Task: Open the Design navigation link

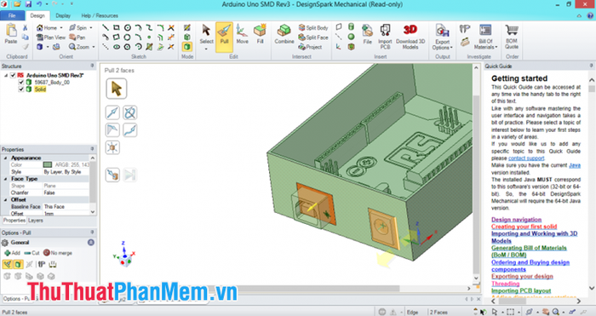Action: [x=516, y=220]
